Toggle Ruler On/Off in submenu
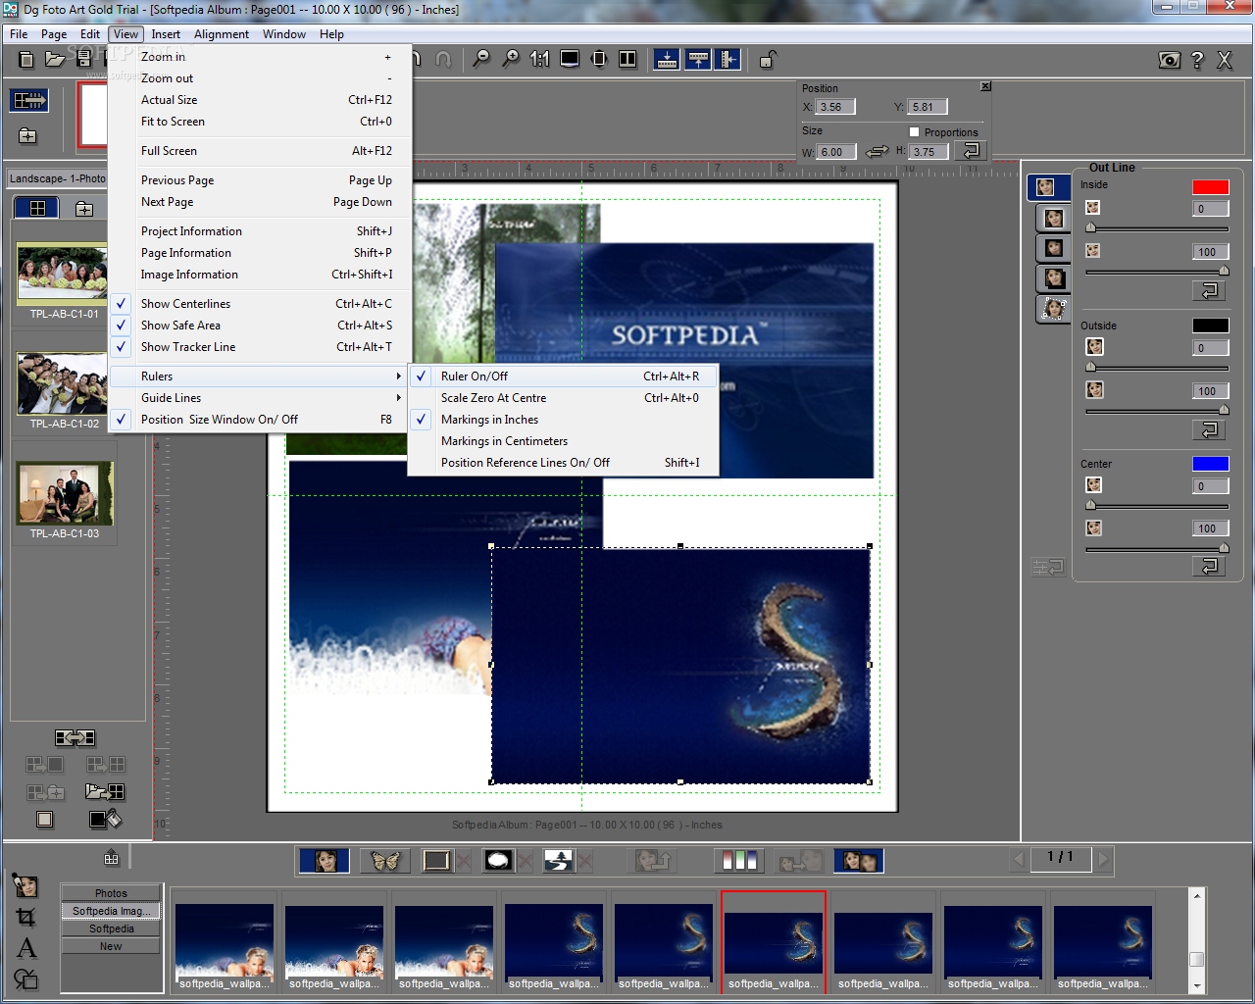1255x1004 pixels. pyautogui.click(x=563, y=376)
